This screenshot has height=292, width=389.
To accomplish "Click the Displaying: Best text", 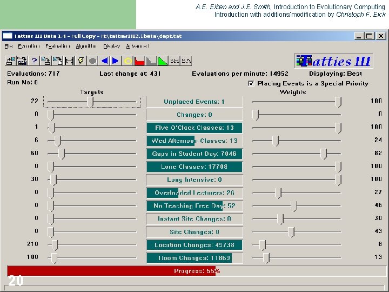I will click(336, 74).
